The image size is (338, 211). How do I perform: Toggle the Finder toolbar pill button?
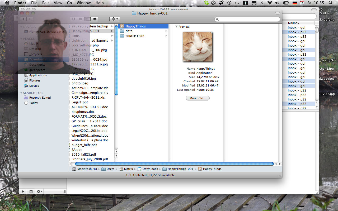pyautogui.click(x=277, y=13)
